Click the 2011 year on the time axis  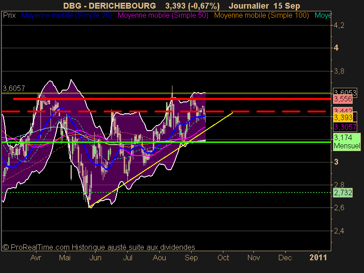tap(318, 258)
